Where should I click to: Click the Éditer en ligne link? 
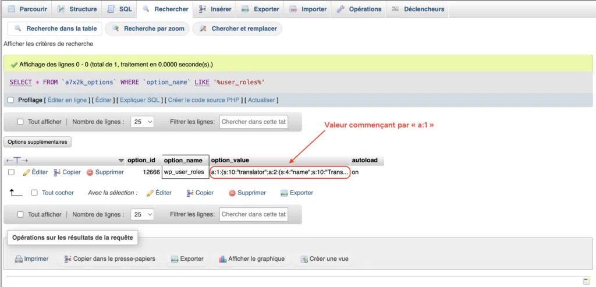(x=67, y=100)
